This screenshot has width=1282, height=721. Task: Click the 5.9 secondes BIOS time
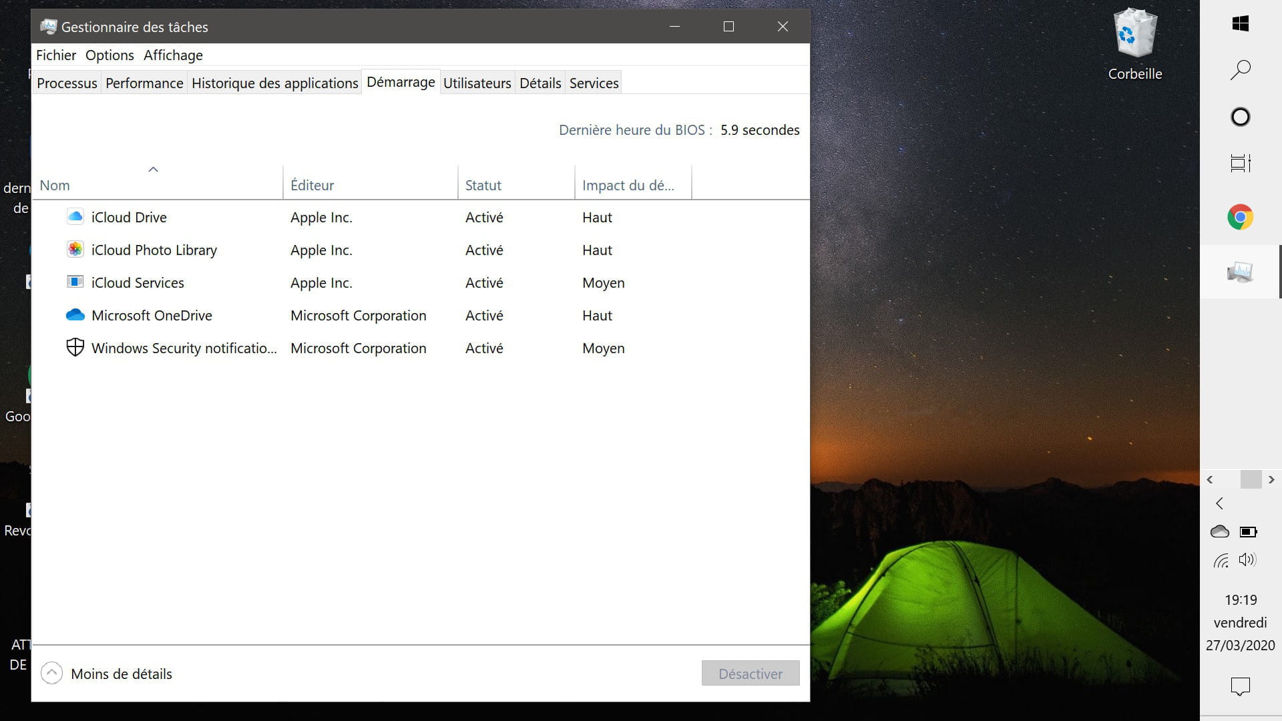pyautogui.click(x=760, y=130)
